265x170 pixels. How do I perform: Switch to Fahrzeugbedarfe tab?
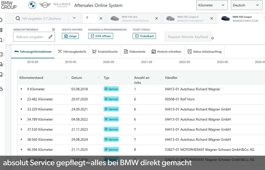(72, 52)
